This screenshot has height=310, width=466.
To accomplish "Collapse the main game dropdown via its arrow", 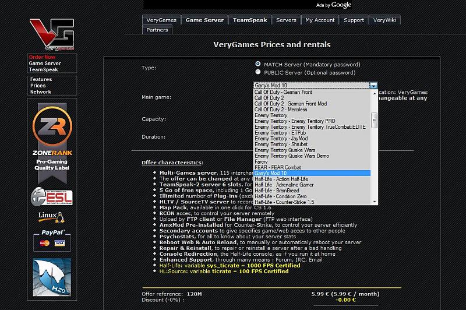I will (x=373, y=86).
